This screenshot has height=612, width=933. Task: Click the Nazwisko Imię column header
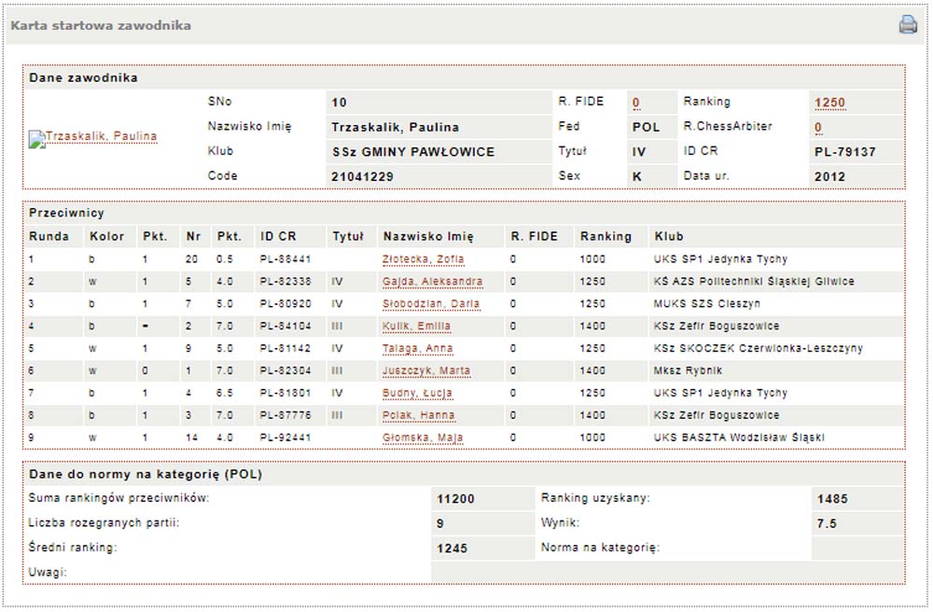(427, 237)
